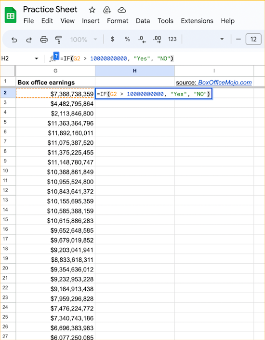
Task: Star the Practice Sheet document
Action: pos(92,10)
